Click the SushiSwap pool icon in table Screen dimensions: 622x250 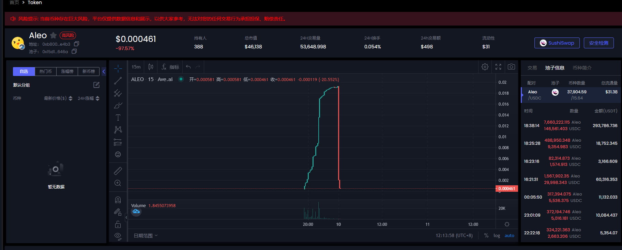(555, 92)
